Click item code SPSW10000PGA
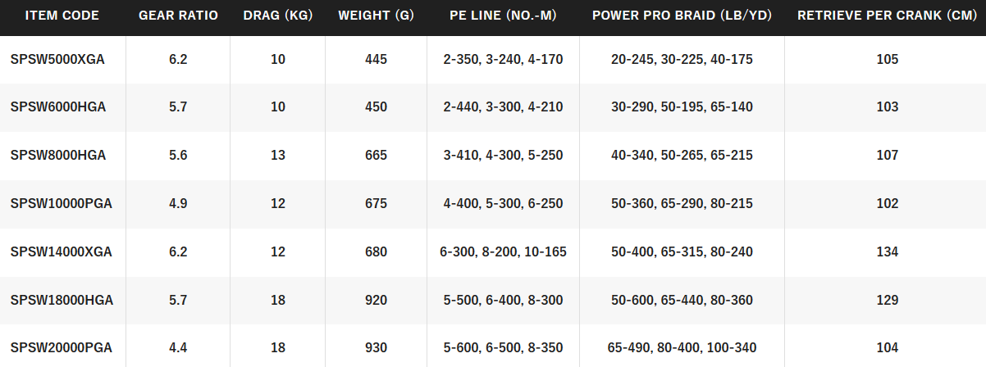 click(62, 204)
